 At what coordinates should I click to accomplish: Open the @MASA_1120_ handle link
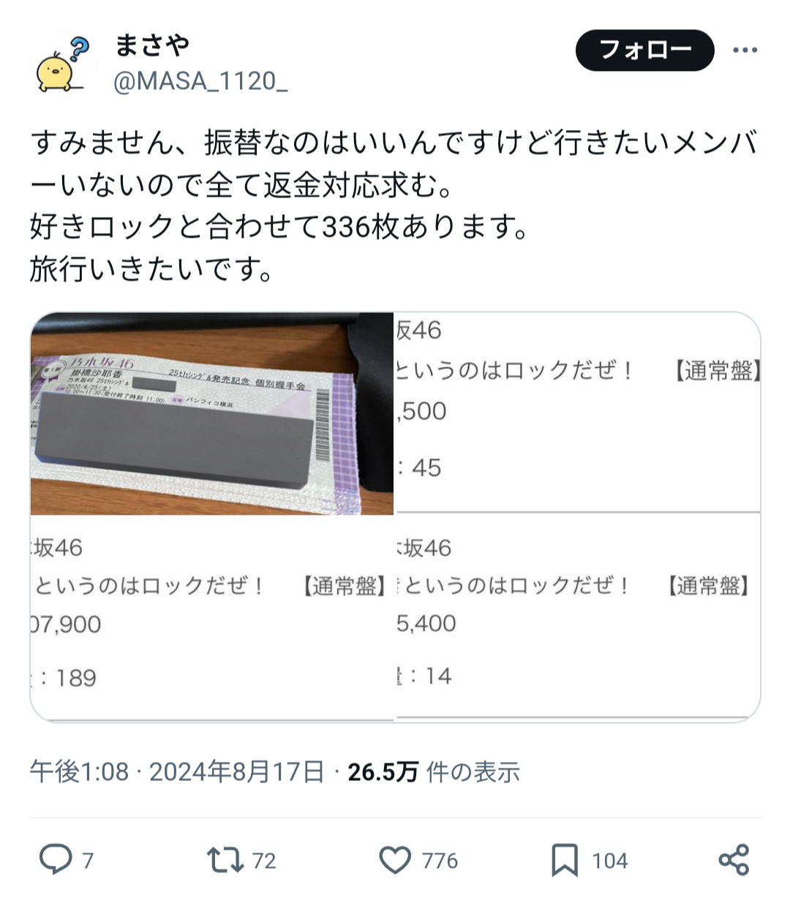point(200,81)
